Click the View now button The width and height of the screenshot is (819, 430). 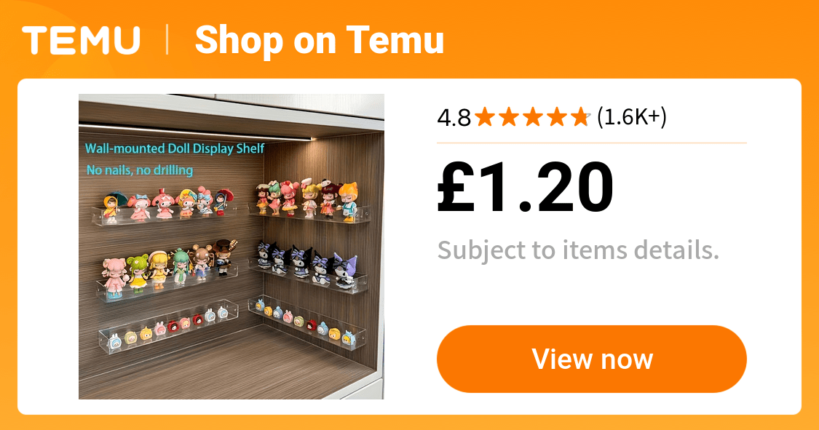[592, 359]
